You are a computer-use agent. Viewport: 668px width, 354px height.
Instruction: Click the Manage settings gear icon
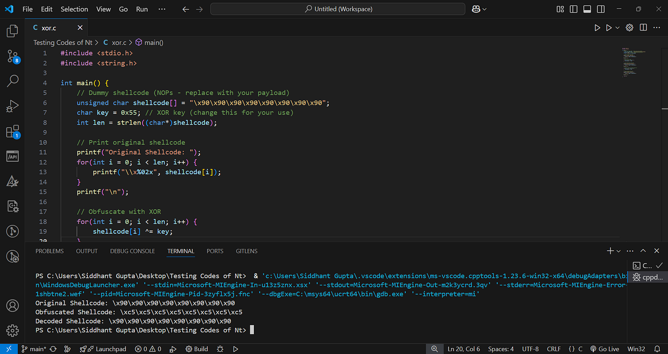coord(12,330)
